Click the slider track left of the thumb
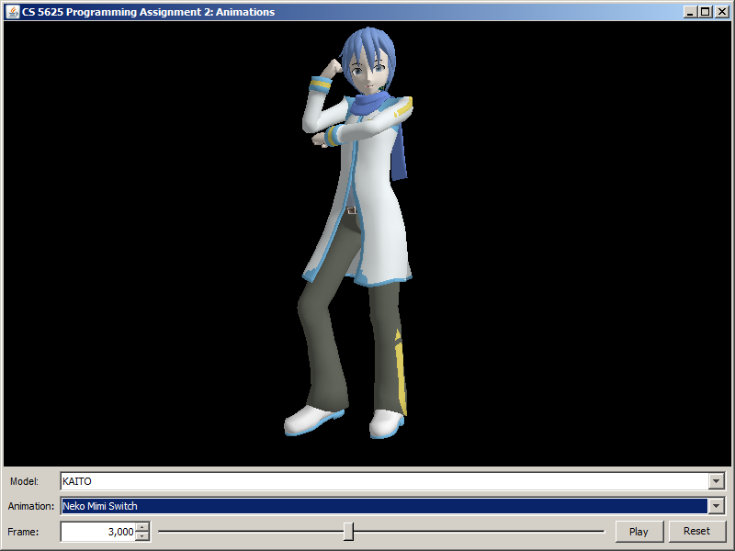The image size is (735, 551). click(248, 532)
